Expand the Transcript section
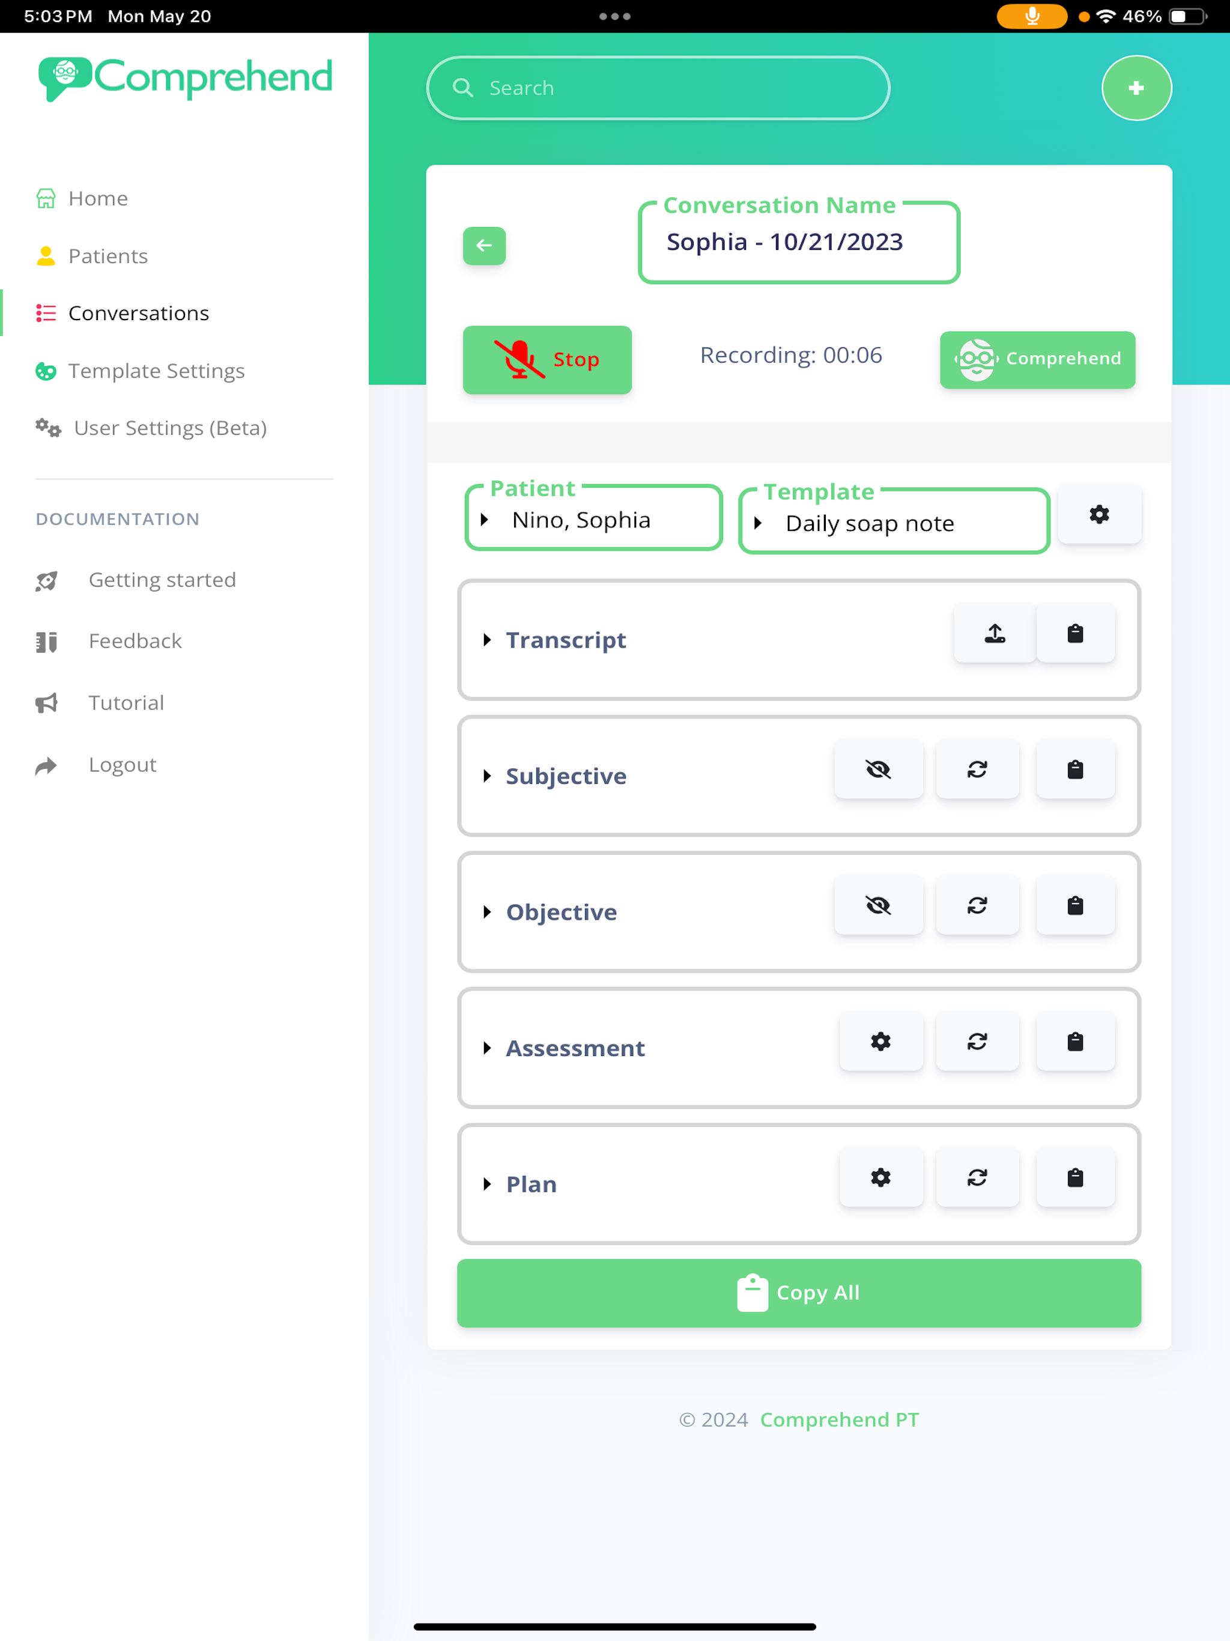The image size is (1230, 1641). pos(565,640)
